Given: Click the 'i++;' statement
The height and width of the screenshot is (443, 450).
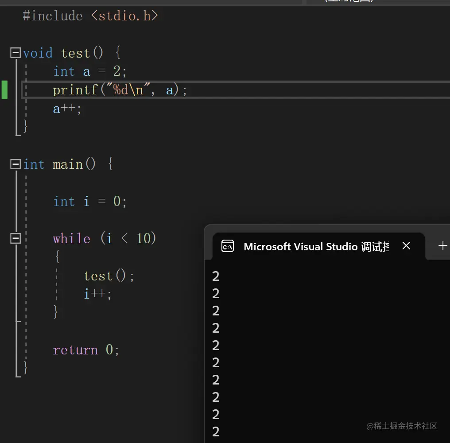Looking at the screenshot, I should click(97, 294).
